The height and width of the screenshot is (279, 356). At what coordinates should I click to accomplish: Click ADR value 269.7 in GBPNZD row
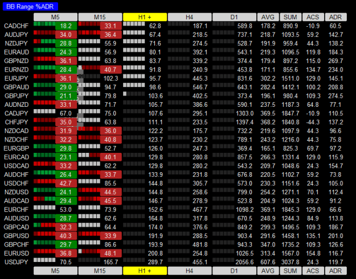[x=335, y=61]
